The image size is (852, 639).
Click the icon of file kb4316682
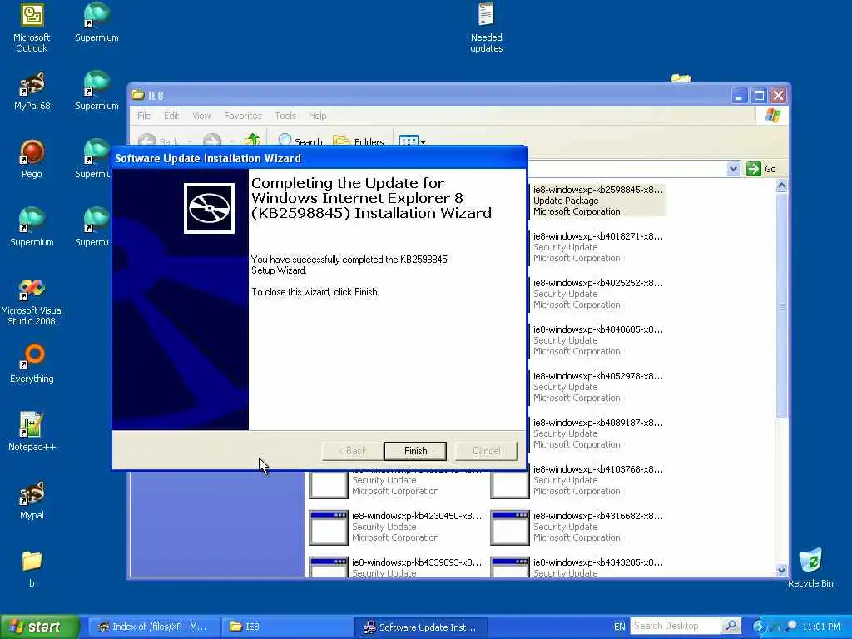510,528
